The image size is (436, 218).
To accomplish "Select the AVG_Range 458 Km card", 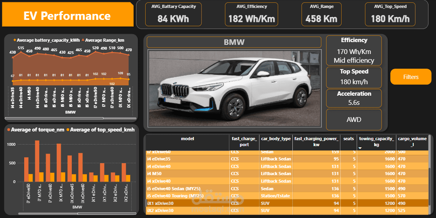I will [321, 14].
